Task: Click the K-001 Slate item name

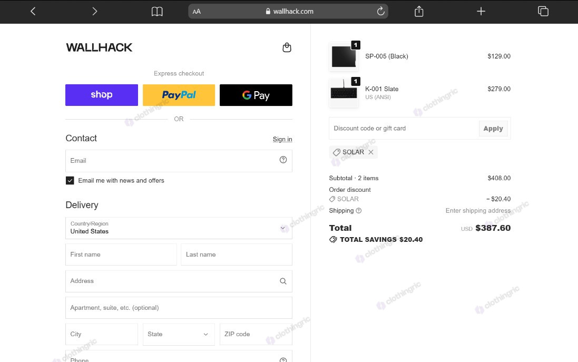Action: (x=381, y=89)
